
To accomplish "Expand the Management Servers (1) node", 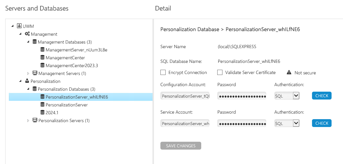I will (28, 73).
